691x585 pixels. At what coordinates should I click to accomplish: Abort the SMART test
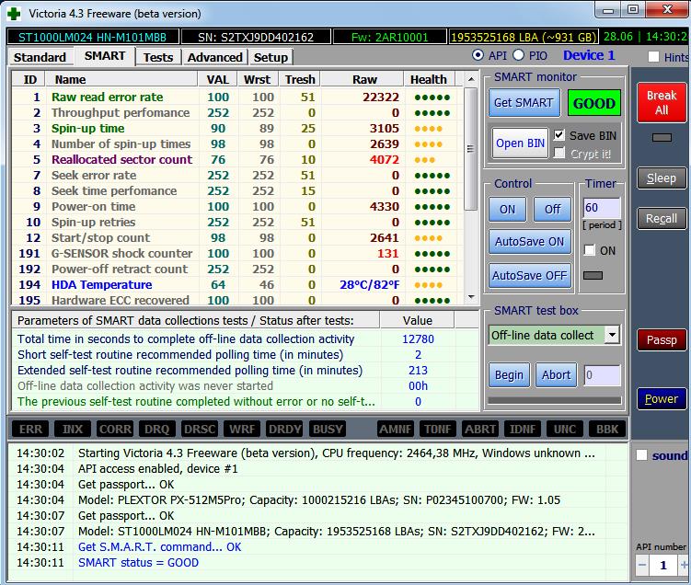click(x=556, y=375)
